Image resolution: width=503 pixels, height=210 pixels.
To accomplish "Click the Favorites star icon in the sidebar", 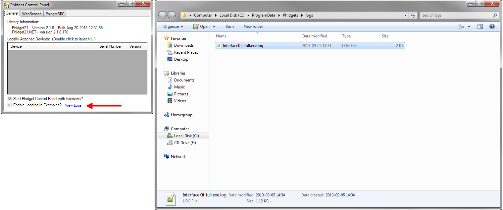I will click(x=167, y=38).
